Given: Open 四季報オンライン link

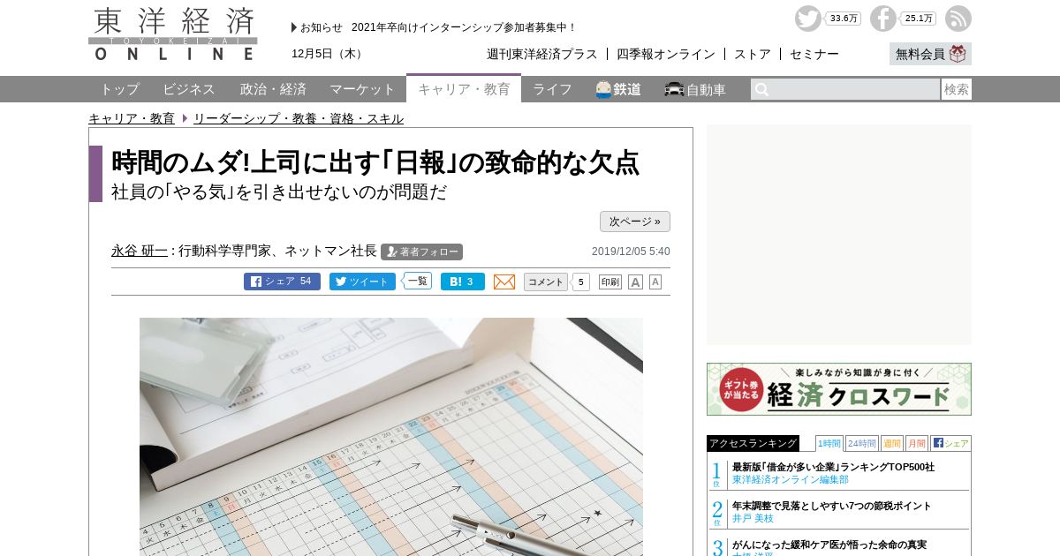Looking at the screenshot, I should (x=666, y=54).
